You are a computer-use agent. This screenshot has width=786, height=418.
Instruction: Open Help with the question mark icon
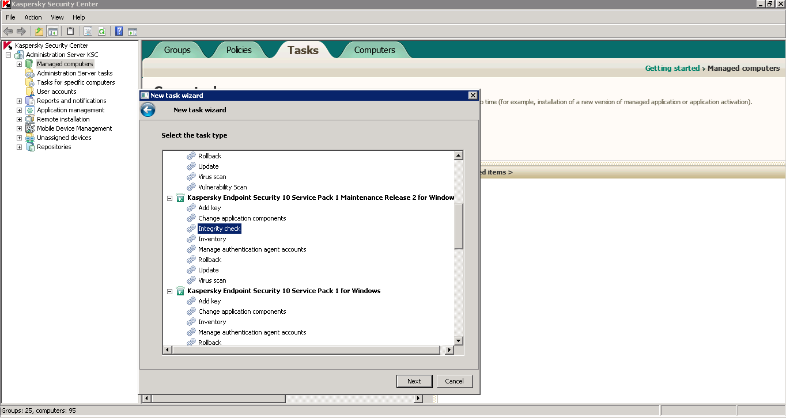point(119,31)
